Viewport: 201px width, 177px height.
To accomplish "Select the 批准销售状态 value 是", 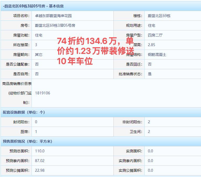I will tap(150, 74).
